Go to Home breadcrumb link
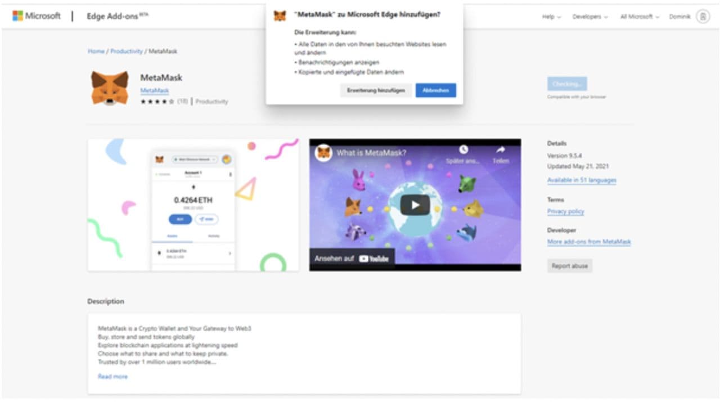Image resolution: width=720 pixels, height=402 pixels. click(96, 51)
